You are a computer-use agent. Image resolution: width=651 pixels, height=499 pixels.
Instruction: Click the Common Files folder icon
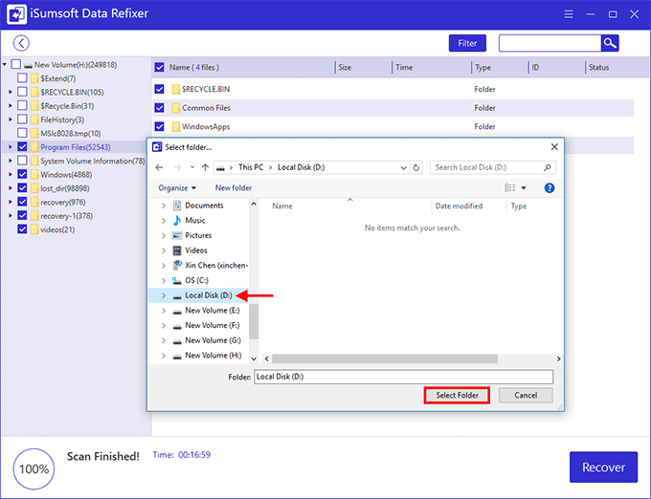[176, 108]
